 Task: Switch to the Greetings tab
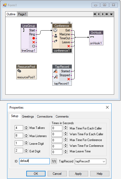pyautogui.click(x=28, y=117)
